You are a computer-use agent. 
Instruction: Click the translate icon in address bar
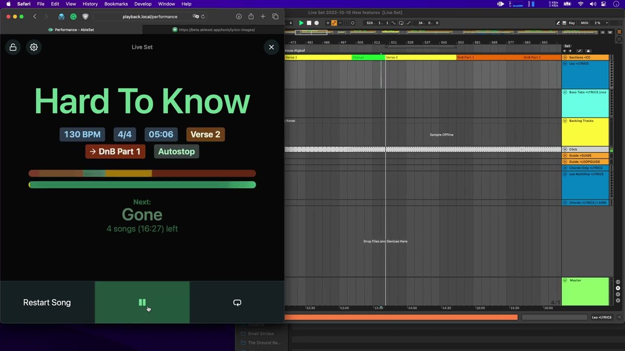(196, 17)
